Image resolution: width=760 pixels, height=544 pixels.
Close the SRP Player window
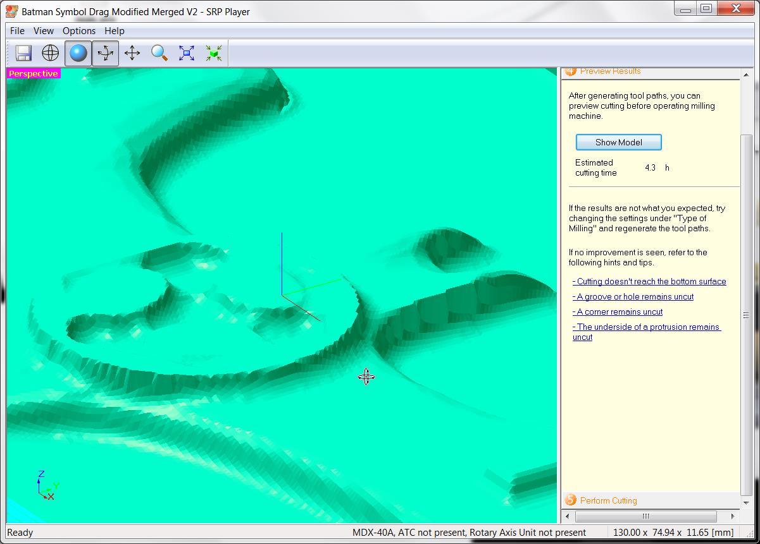pos(737,8)
